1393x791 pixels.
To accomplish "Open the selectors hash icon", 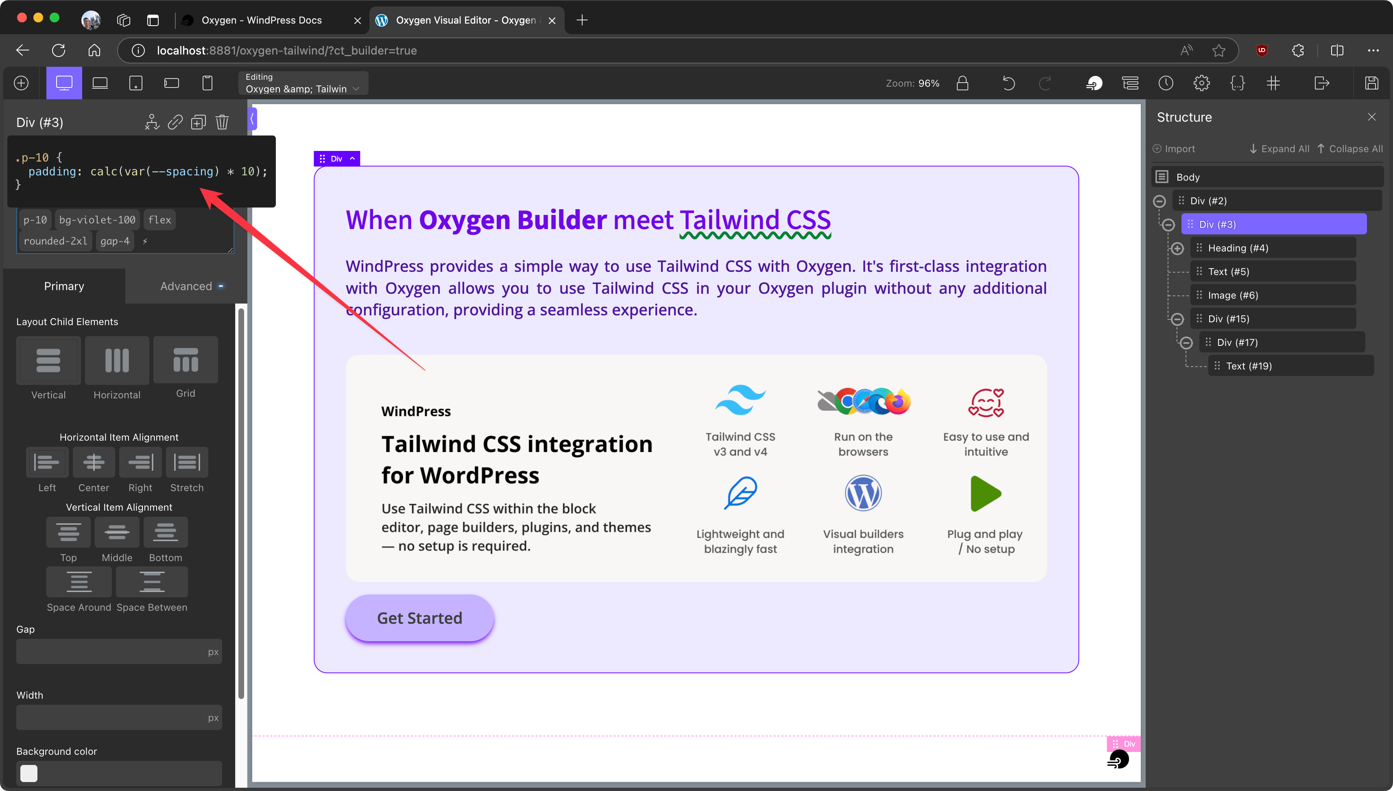I will point(1273,83).
